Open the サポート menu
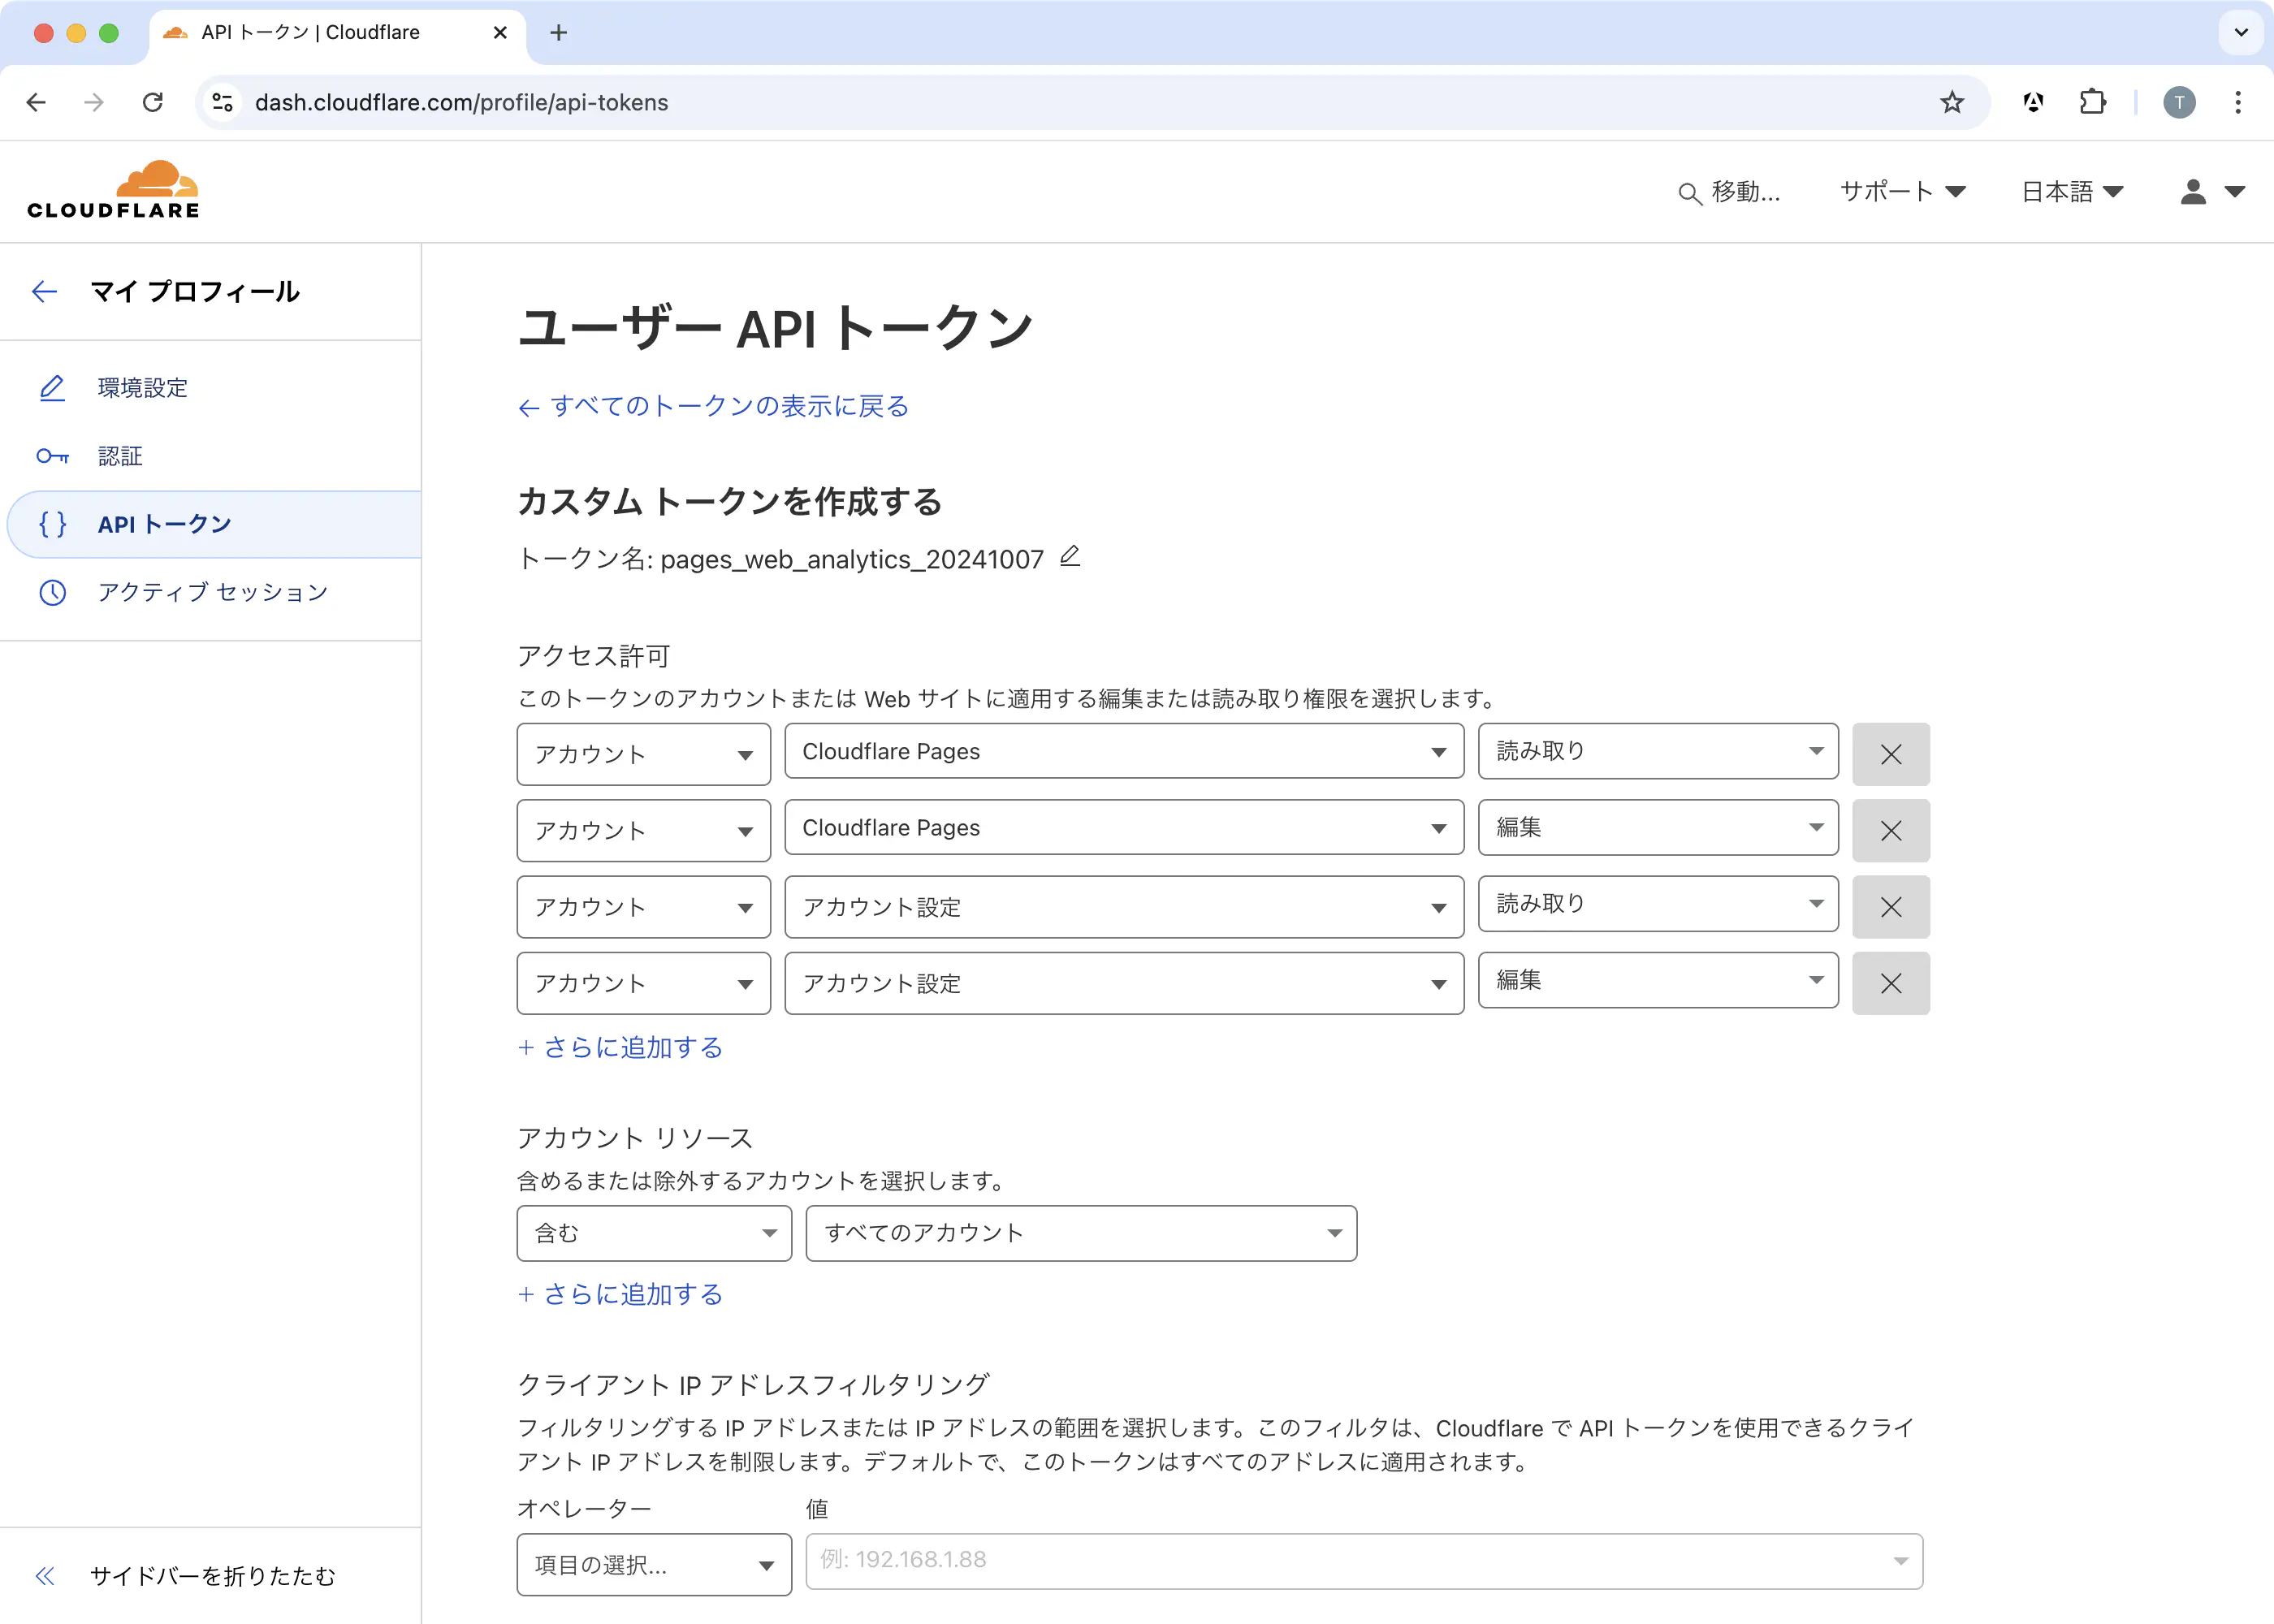This screenshot has width=2274, height=1624. (x=1903, y=193)
